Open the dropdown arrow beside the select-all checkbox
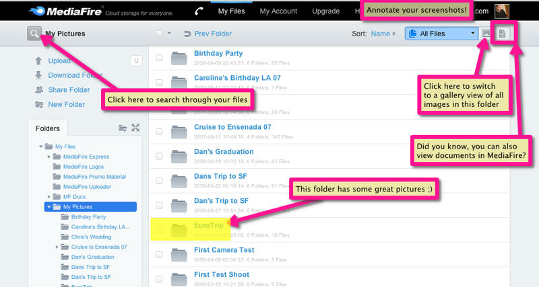This screenshot has height=287, width=539. click(x=169, y=33)
